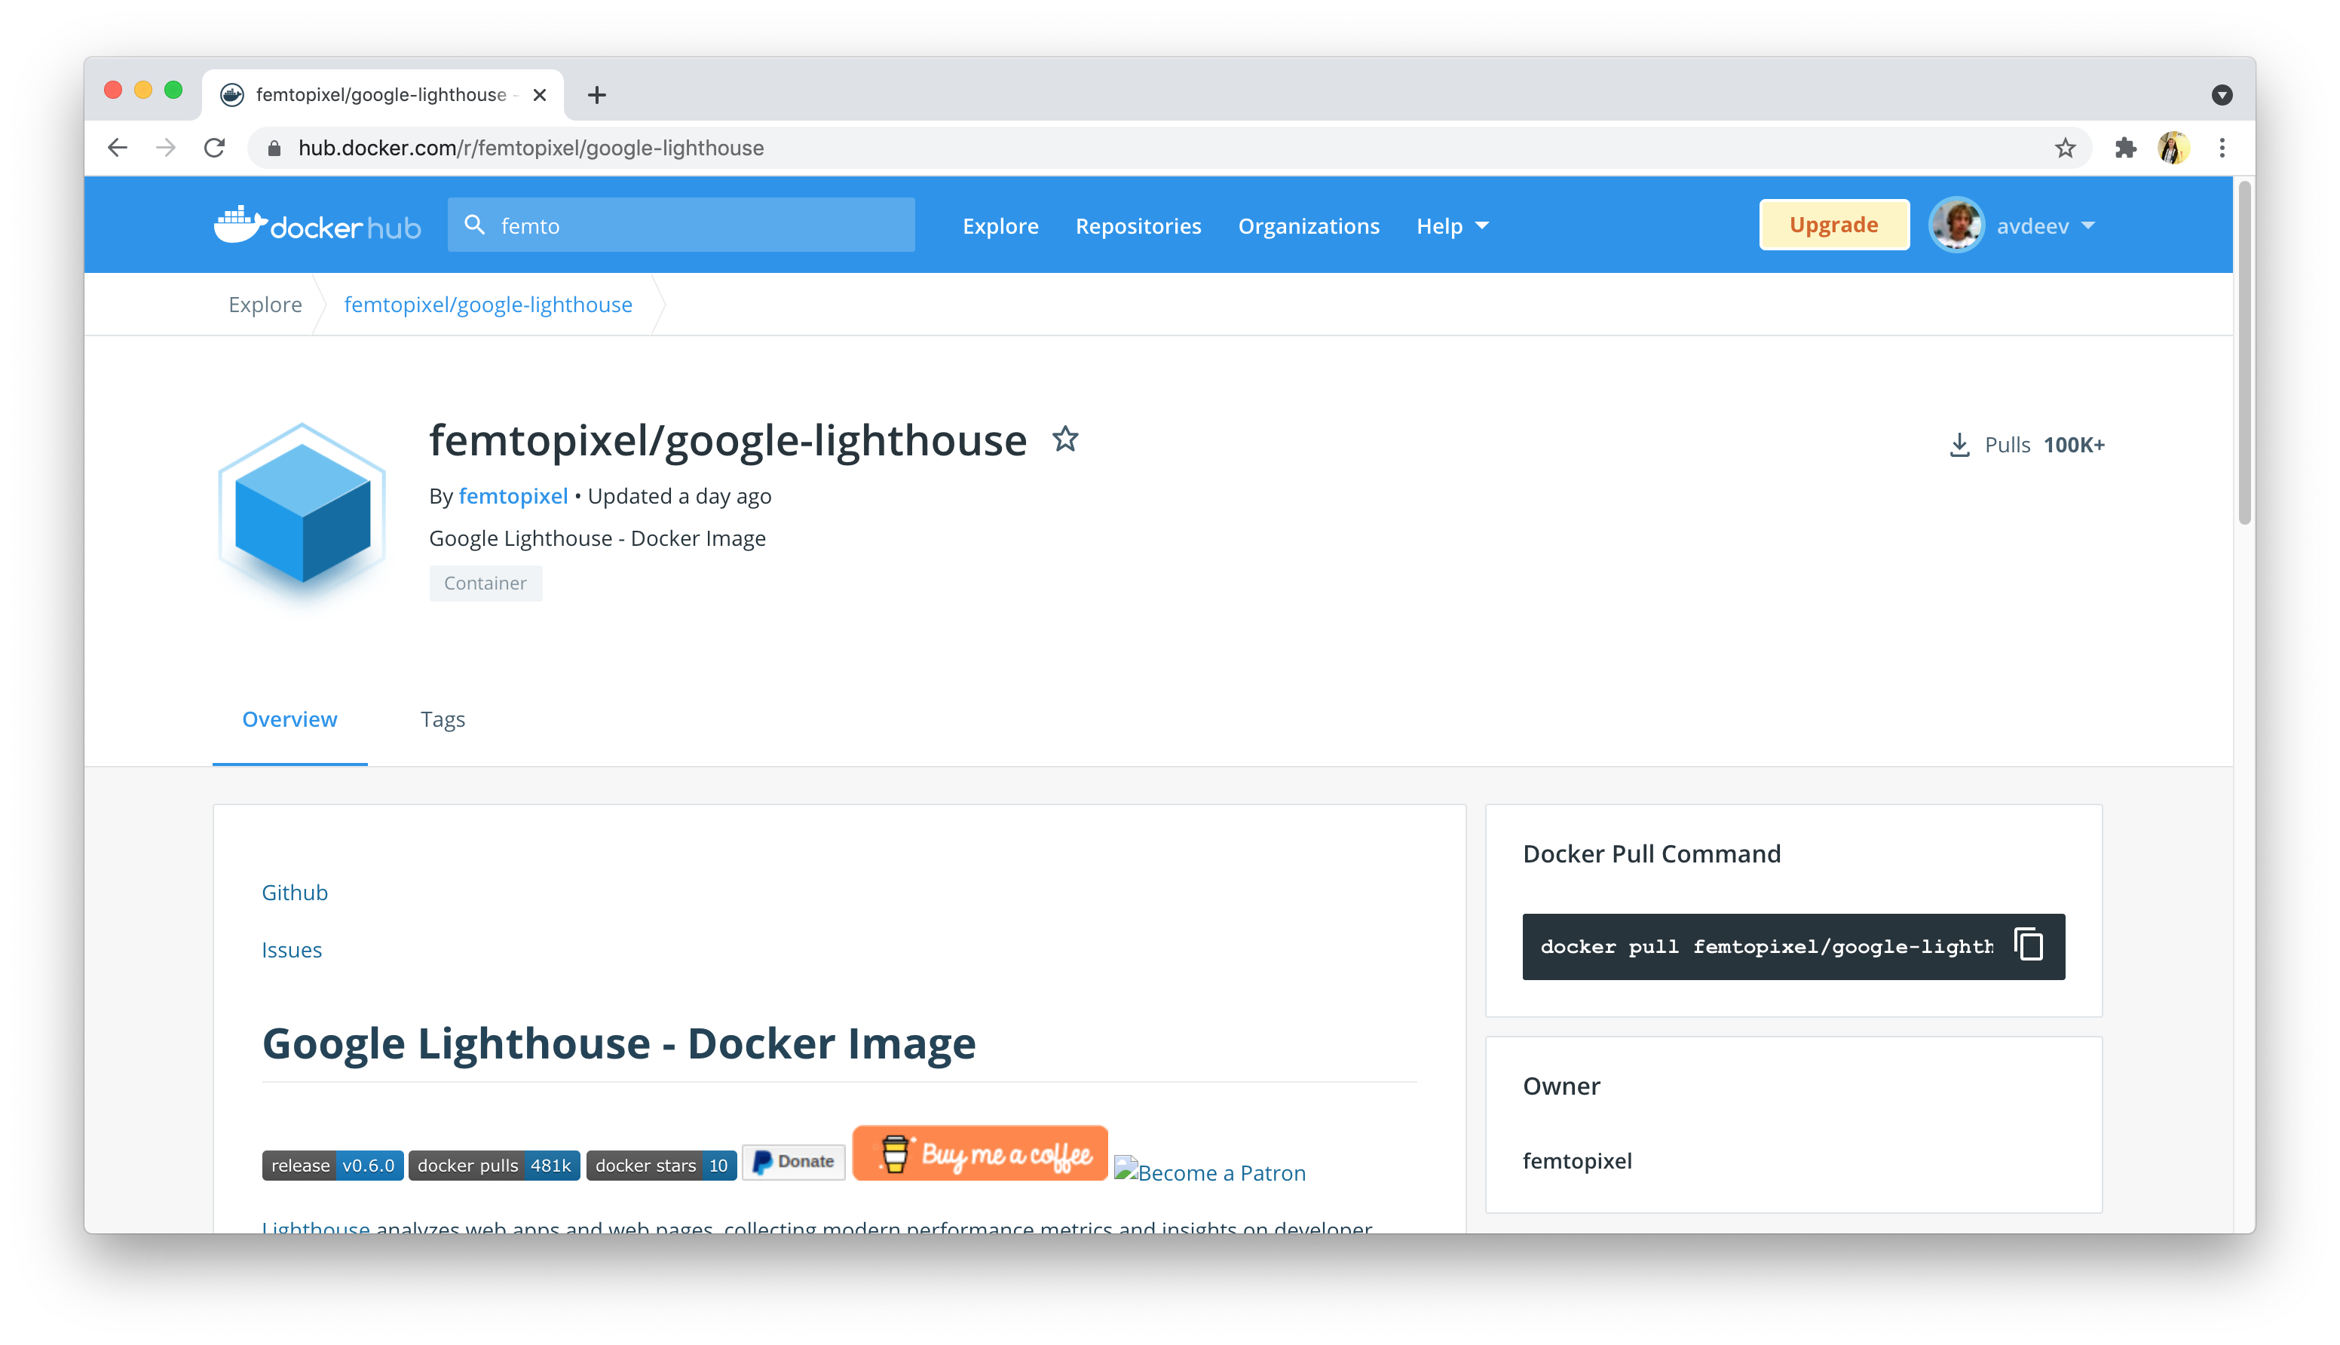Open Organizations in the nav bar

coord(1308,225)
